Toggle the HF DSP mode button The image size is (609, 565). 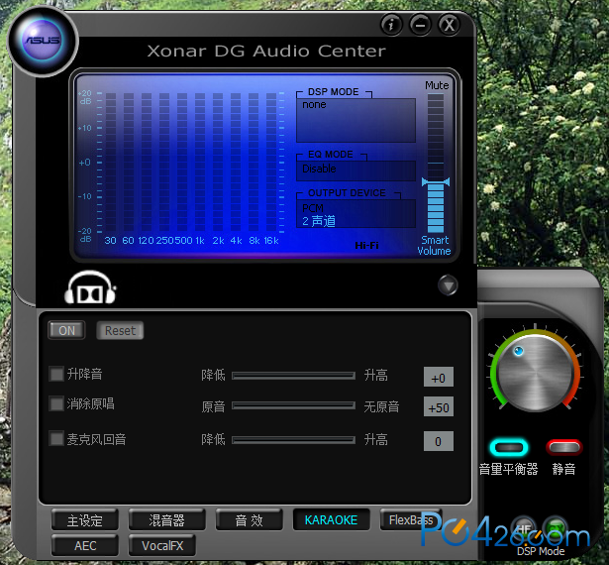coord(523,527)
